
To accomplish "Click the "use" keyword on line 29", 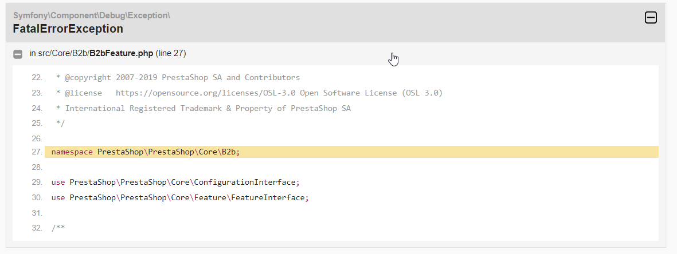I will 58,182.
